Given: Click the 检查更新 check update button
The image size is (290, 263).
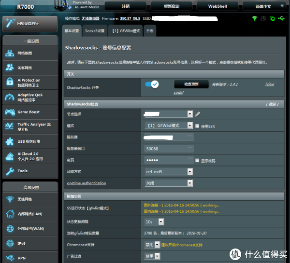Looking at the screenshot, I should (191, 84).
